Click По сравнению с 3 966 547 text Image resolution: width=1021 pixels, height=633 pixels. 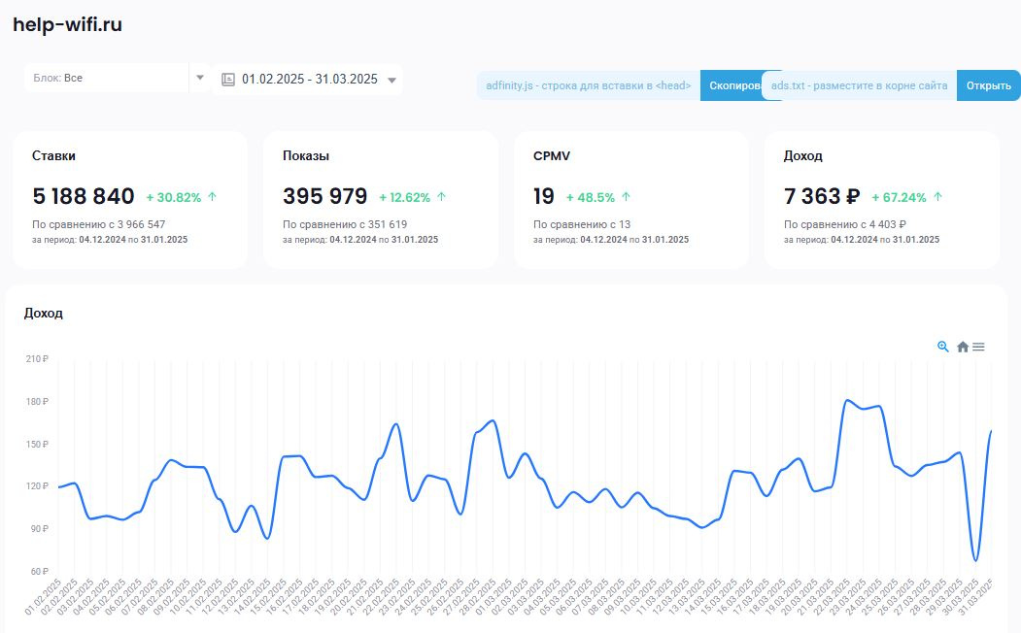coord(98,224)
